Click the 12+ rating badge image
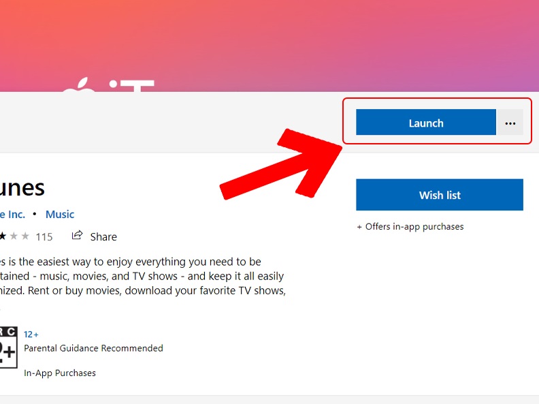 click(8, 347)
